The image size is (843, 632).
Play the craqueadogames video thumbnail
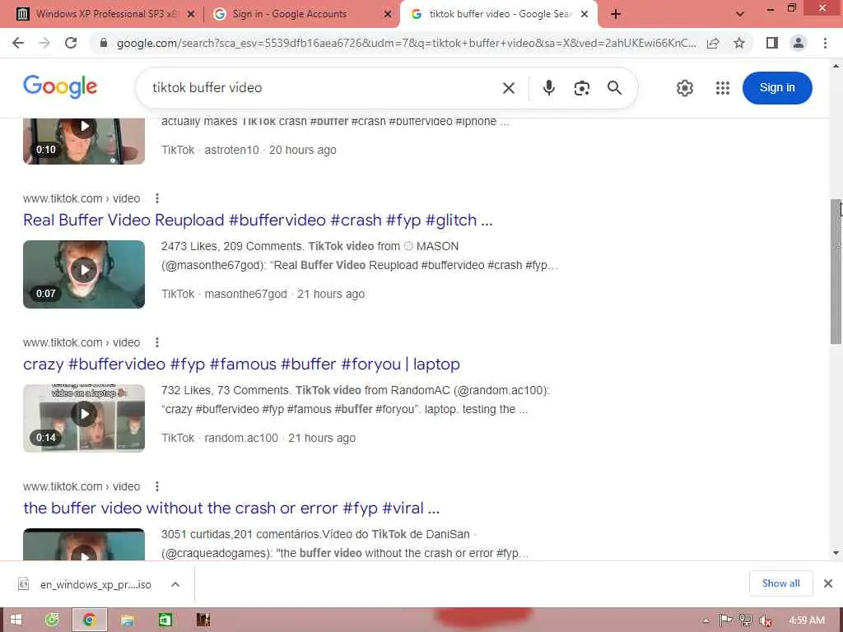84,545
